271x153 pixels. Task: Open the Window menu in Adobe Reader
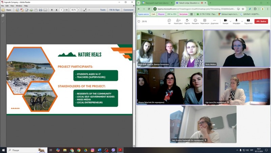[19, 6]
